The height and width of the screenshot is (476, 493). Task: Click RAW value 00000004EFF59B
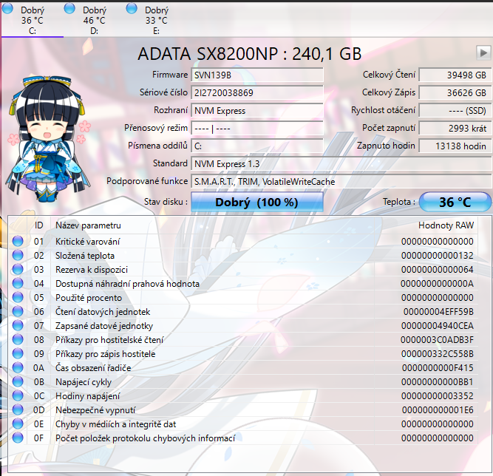(x=438, y=312)
